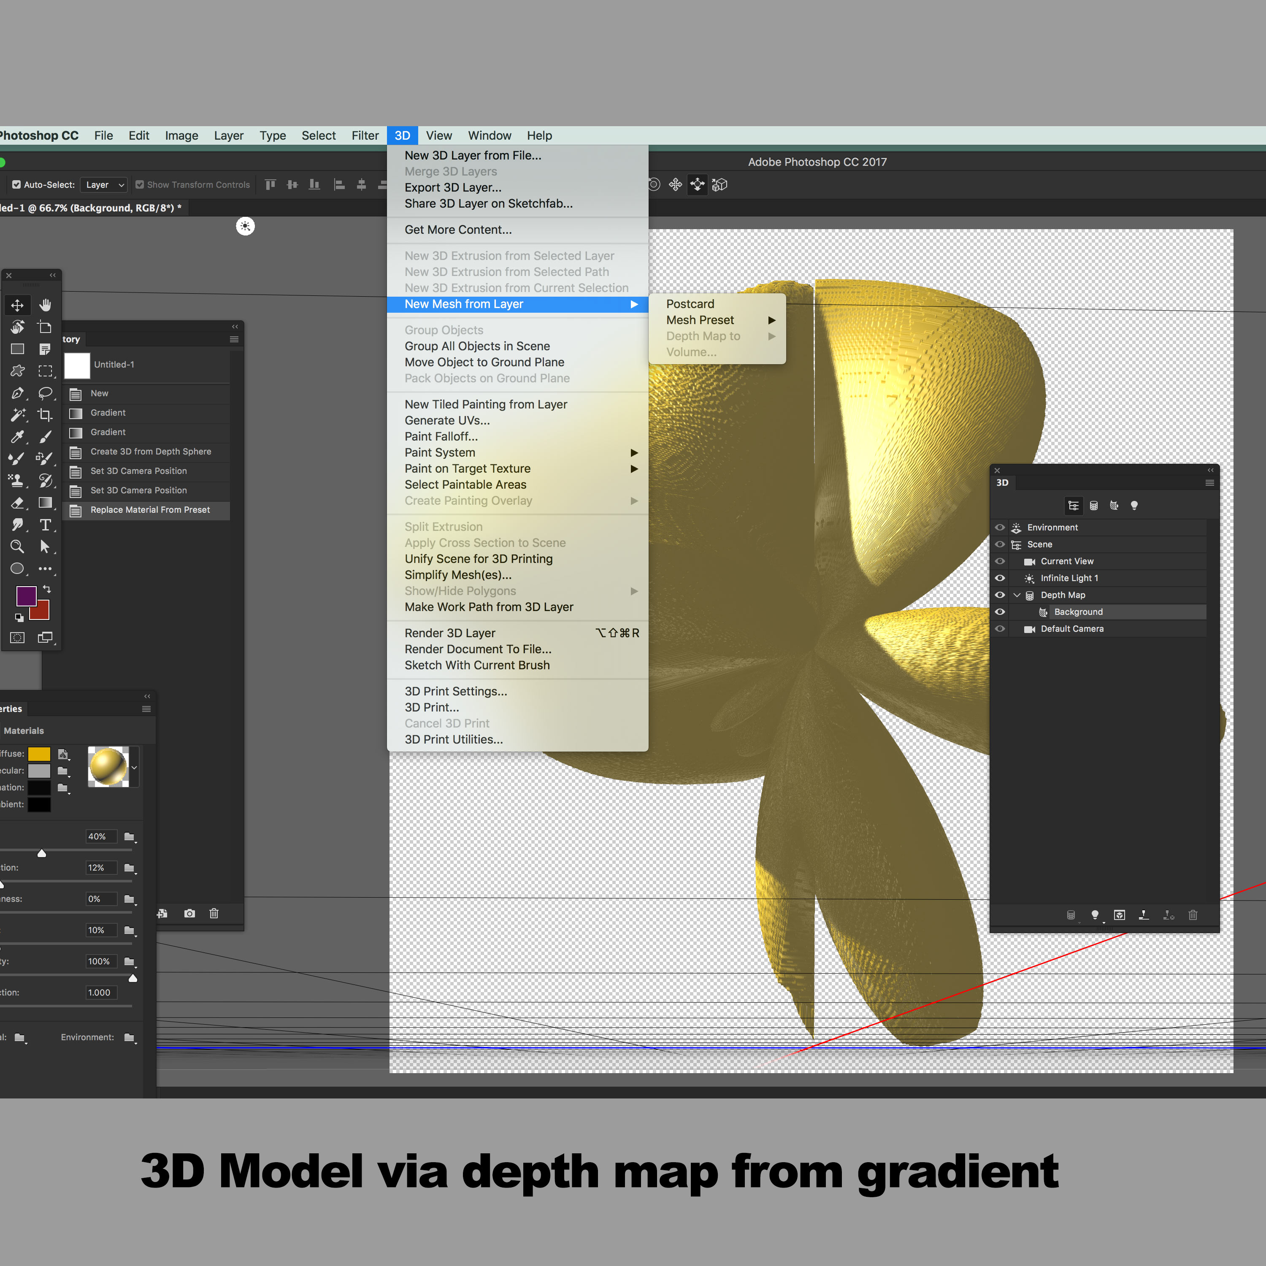
Task: Select the Horizontal Type tool
Action: click(45, 525)
